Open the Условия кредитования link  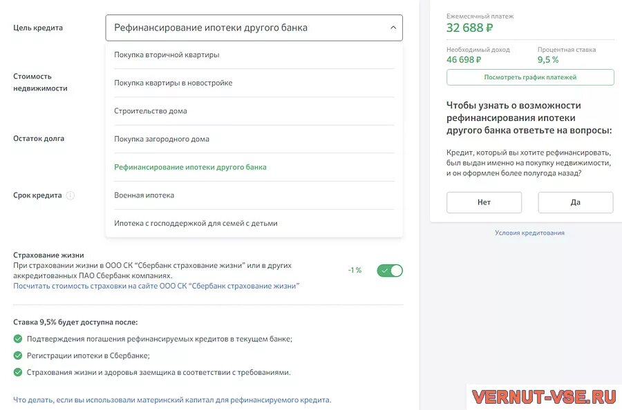click(x=529, y=233)
